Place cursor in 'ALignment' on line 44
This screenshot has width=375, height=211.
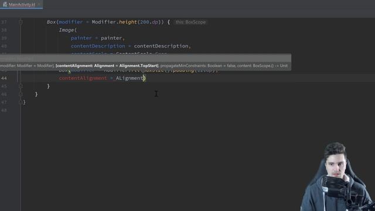[129, 78]
